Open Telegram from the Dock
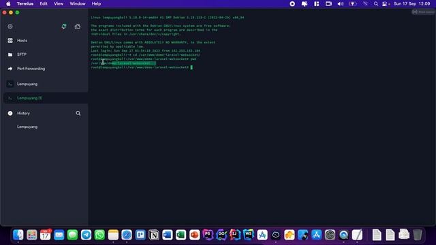Screen dimensions: 436x245 [x=87, y=235]
